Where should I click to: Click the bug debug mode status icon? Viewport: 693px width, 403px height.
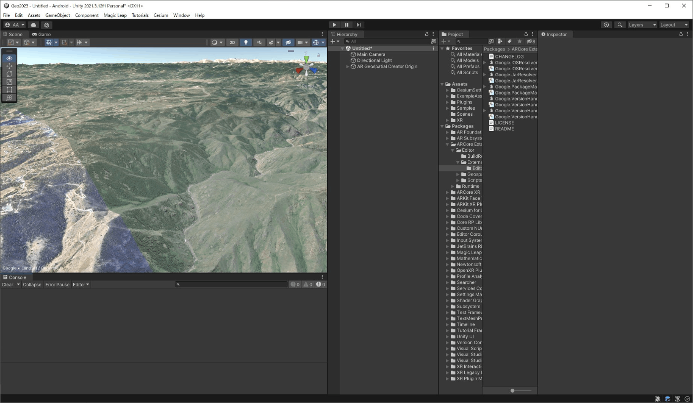657,399
